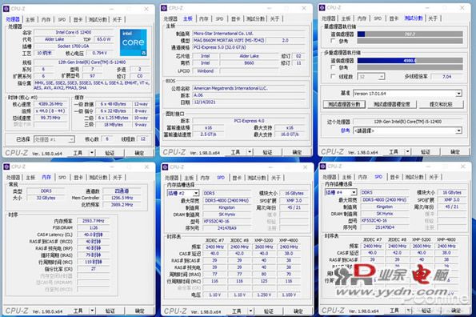The image size is (476, 317).
Task: Expand 工具 arrow in the SPD slot #2 window
Action: tap(250, 311)
